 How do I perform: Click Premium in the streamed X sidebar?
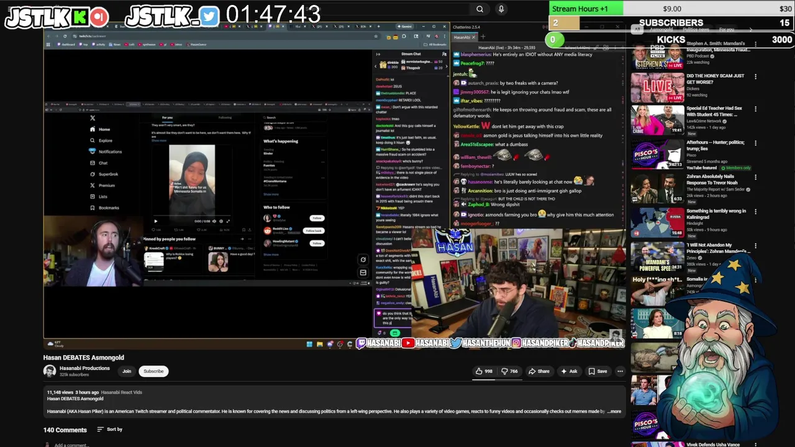point(102,185)
